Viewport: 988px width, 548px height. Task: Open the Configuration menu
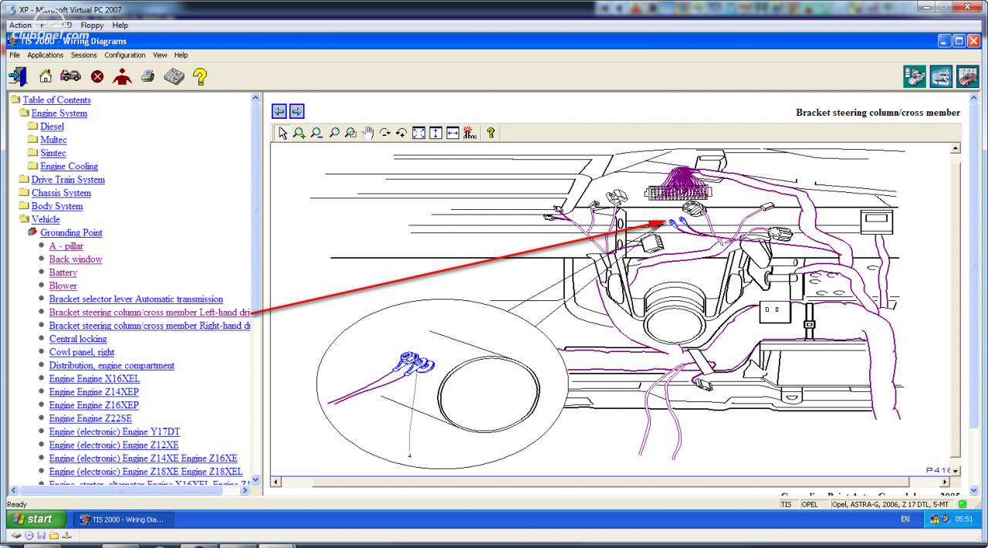[125, 55]
